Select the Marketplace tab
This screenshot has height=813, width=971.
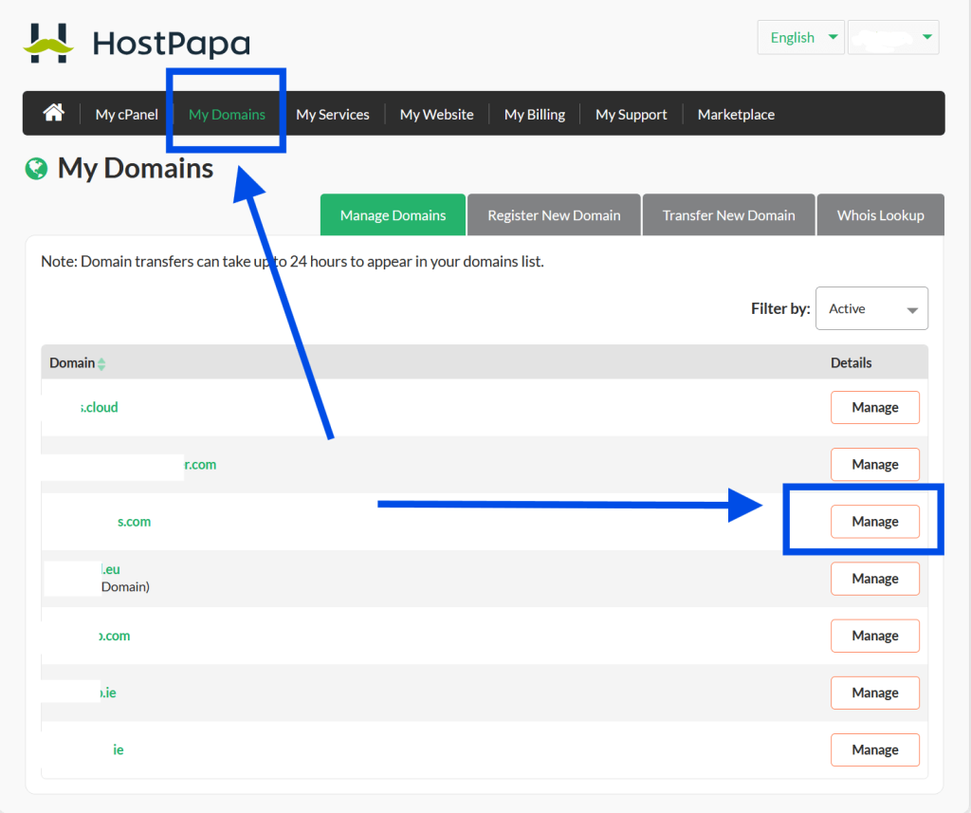pyautogui.click(x=736, y=114)
